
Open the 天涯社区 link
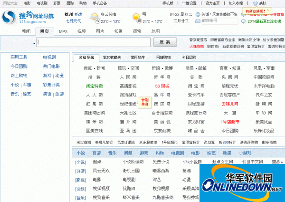point(128,113)
